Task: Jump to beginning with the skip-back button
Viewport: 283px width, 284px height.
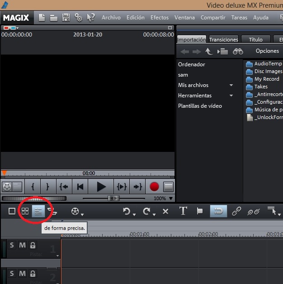Action: pos(80,187)
